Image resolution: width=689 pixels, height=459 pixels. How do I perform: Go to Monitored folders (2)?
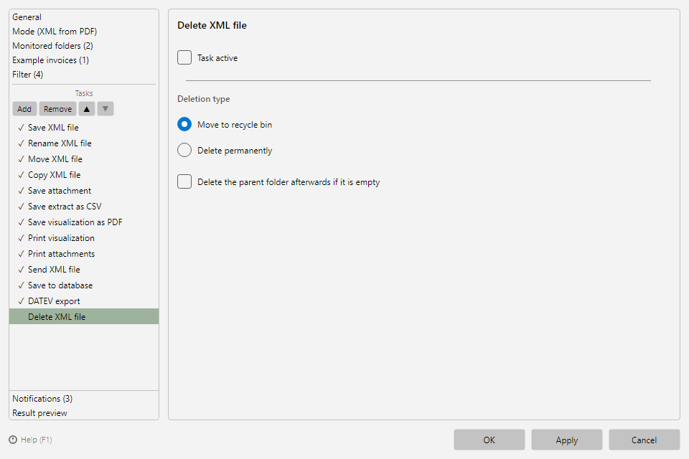[x=52, y=46]
